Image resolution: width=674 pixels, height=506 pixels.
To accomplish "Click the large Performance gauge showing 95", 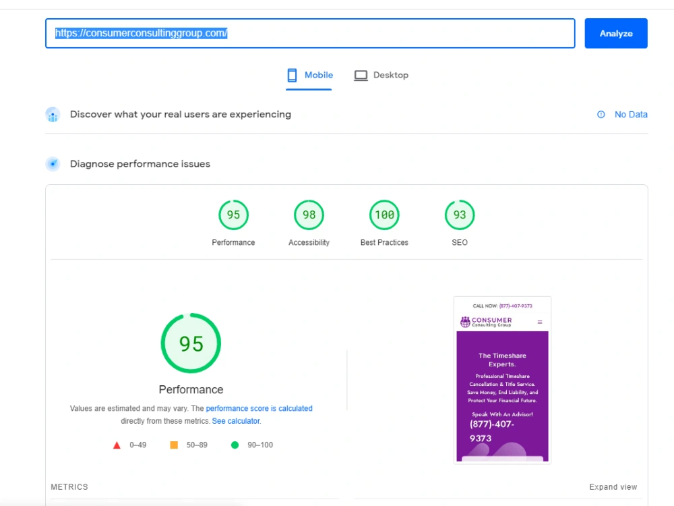I will click(x=191, y=343).
